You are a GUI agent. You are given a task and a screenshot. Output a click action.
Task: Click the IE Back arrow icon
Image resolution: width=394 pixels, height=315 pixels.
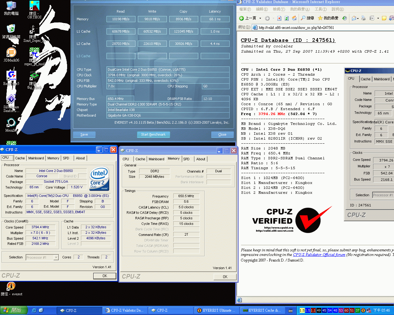242,18
